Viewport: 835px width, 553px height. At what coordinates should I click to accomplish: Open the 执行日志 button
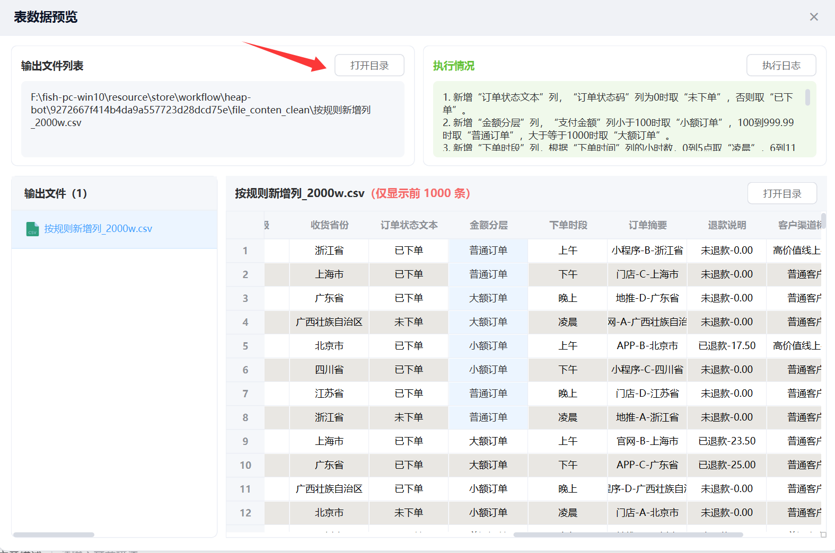click(x=781, y=65)
